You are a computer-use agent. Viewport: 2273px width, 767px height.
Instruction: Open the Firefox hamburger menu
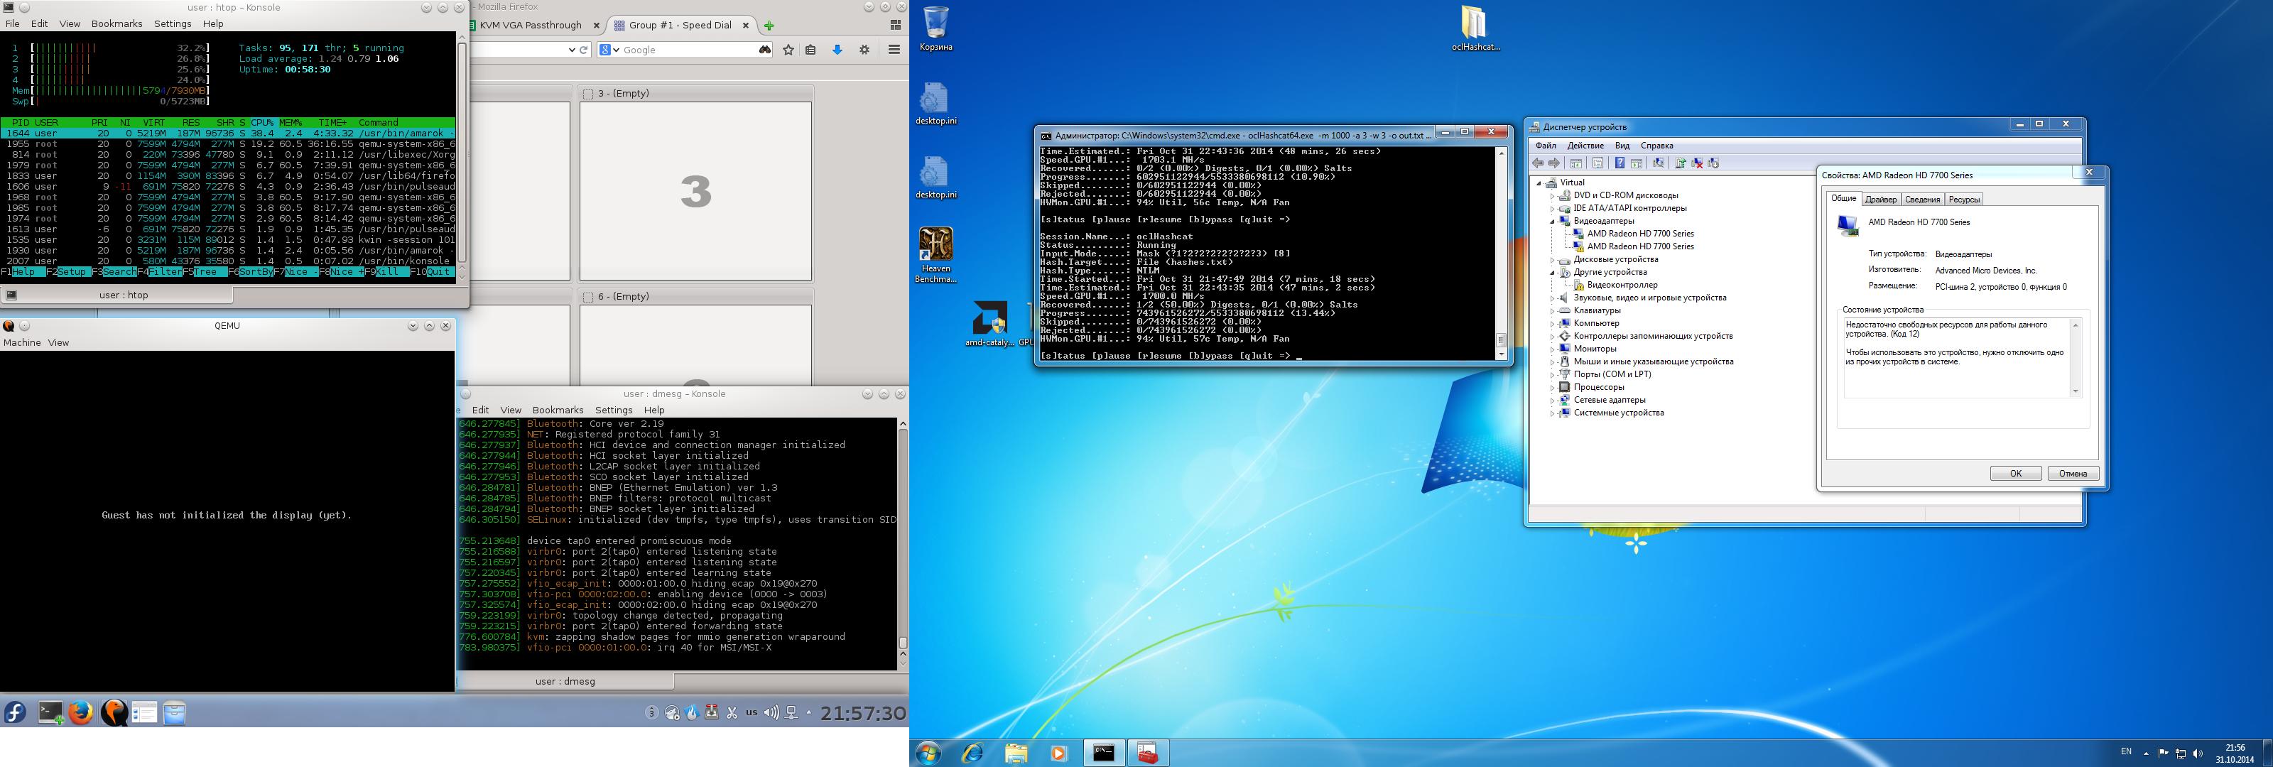pos(894,50)
